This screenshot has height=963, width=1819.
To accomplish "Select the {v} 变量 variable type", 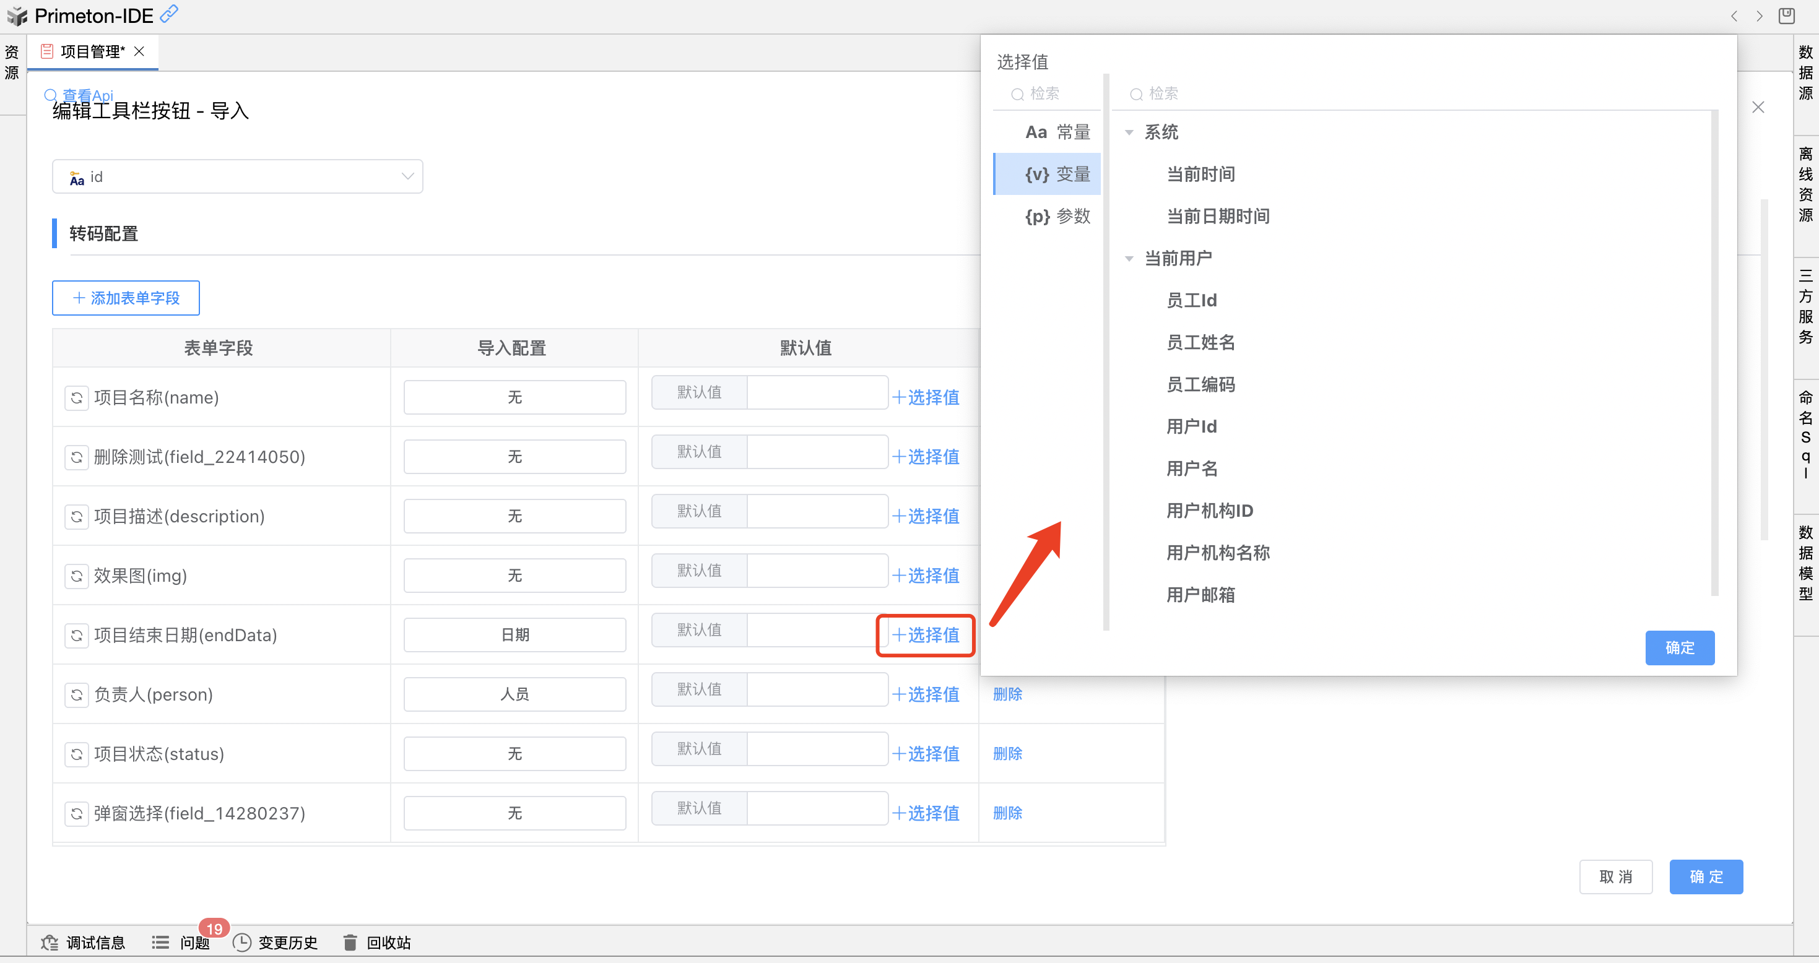I will pos(1056,175).
